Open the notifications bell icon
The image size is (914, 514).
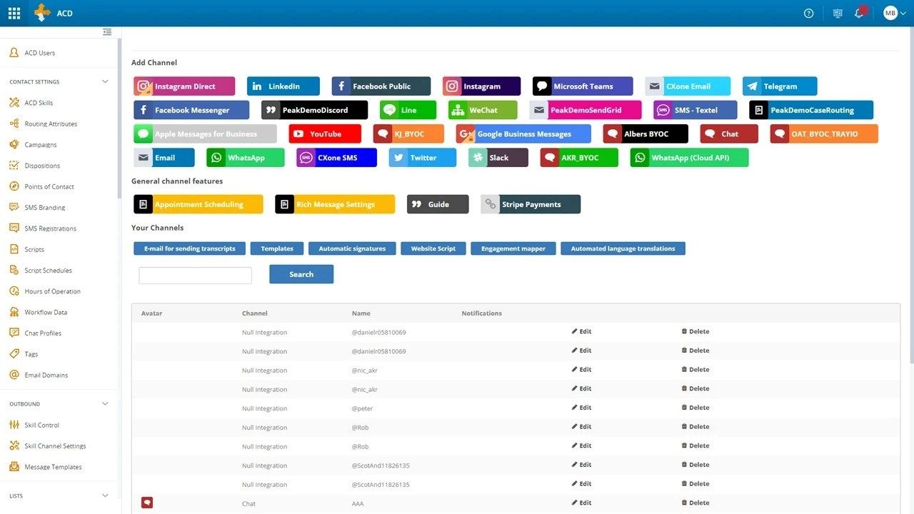point(859,13)
